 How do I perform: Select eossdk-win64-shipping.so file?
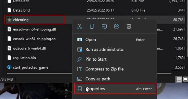pos(34,39)
